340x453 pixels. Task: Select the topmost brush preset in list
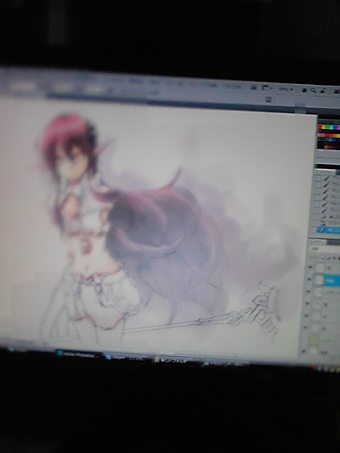click(329, 178)
